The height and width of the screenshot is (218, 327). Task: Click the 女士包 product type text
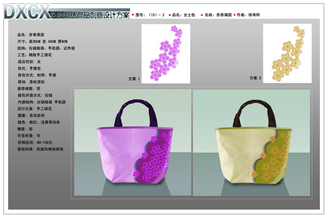point(189,15)
